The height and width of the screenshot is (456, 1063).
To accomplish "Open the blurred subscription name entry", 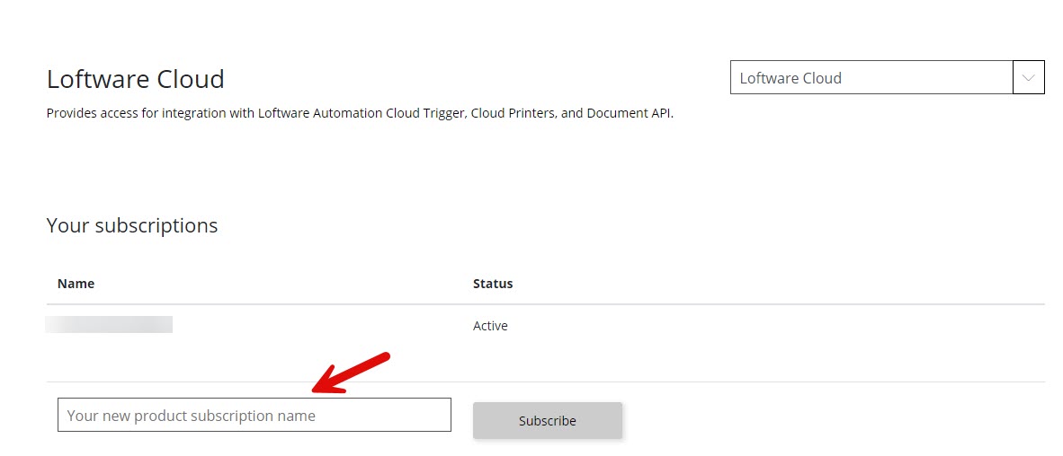I will tap(109, 325).
